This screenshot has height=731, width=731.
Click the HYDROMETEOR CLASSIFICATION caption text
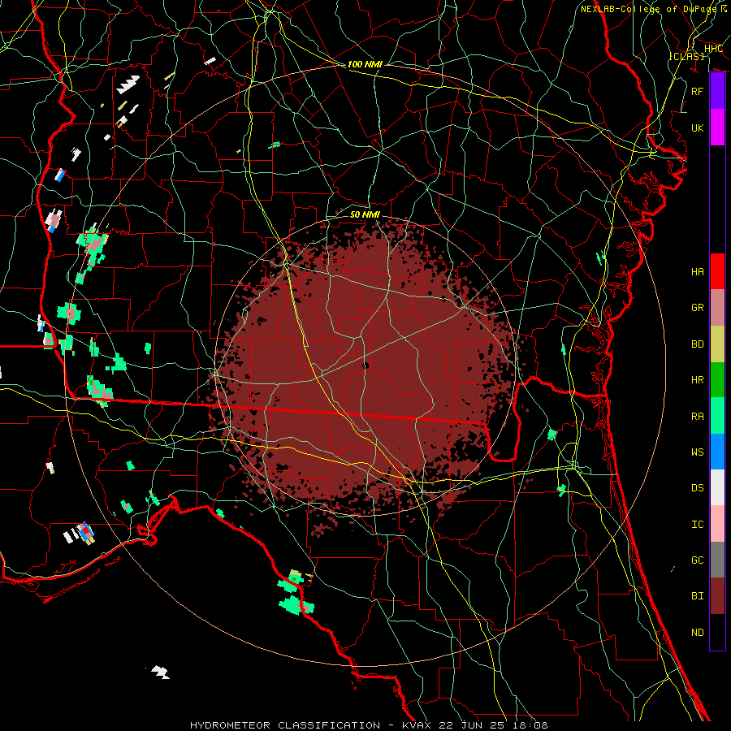pyautogui.click(x=285, y=725)
